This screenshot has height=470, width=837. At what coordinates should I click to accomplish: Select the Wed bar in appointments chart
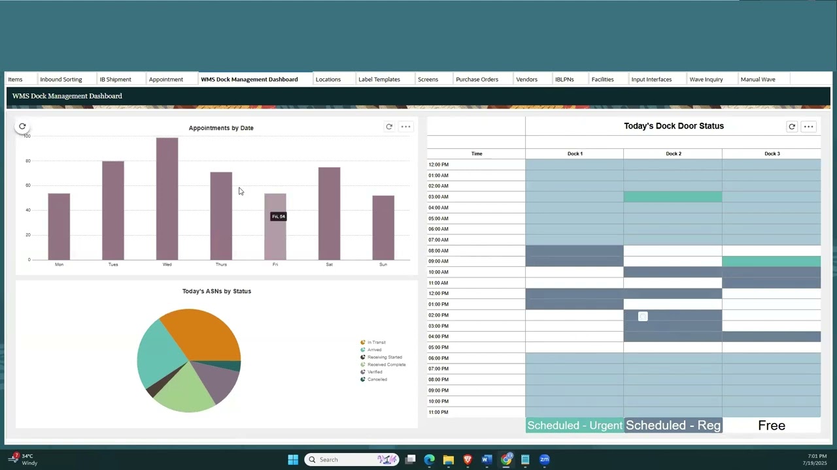[167, 198]
